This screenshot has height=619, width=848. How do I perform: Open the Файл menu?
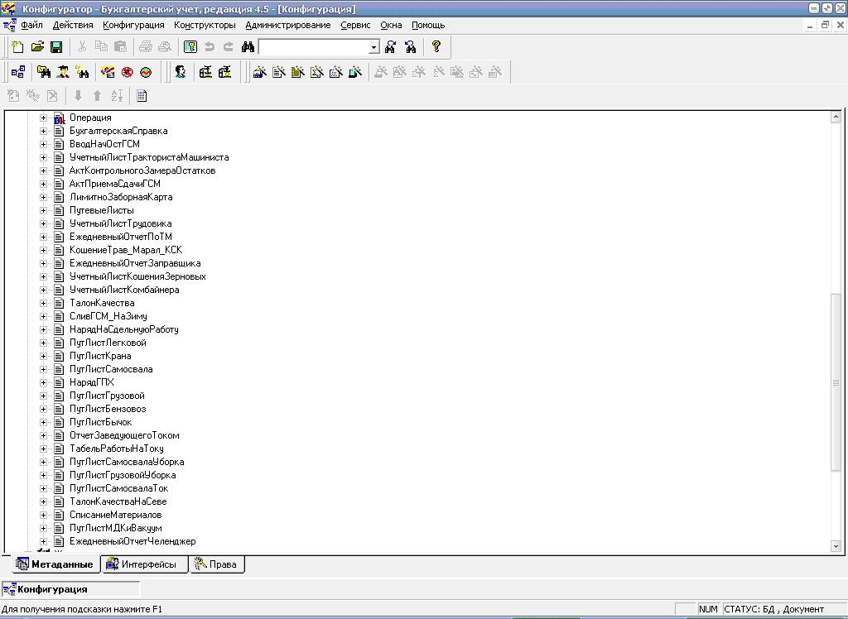click(32, 25)
